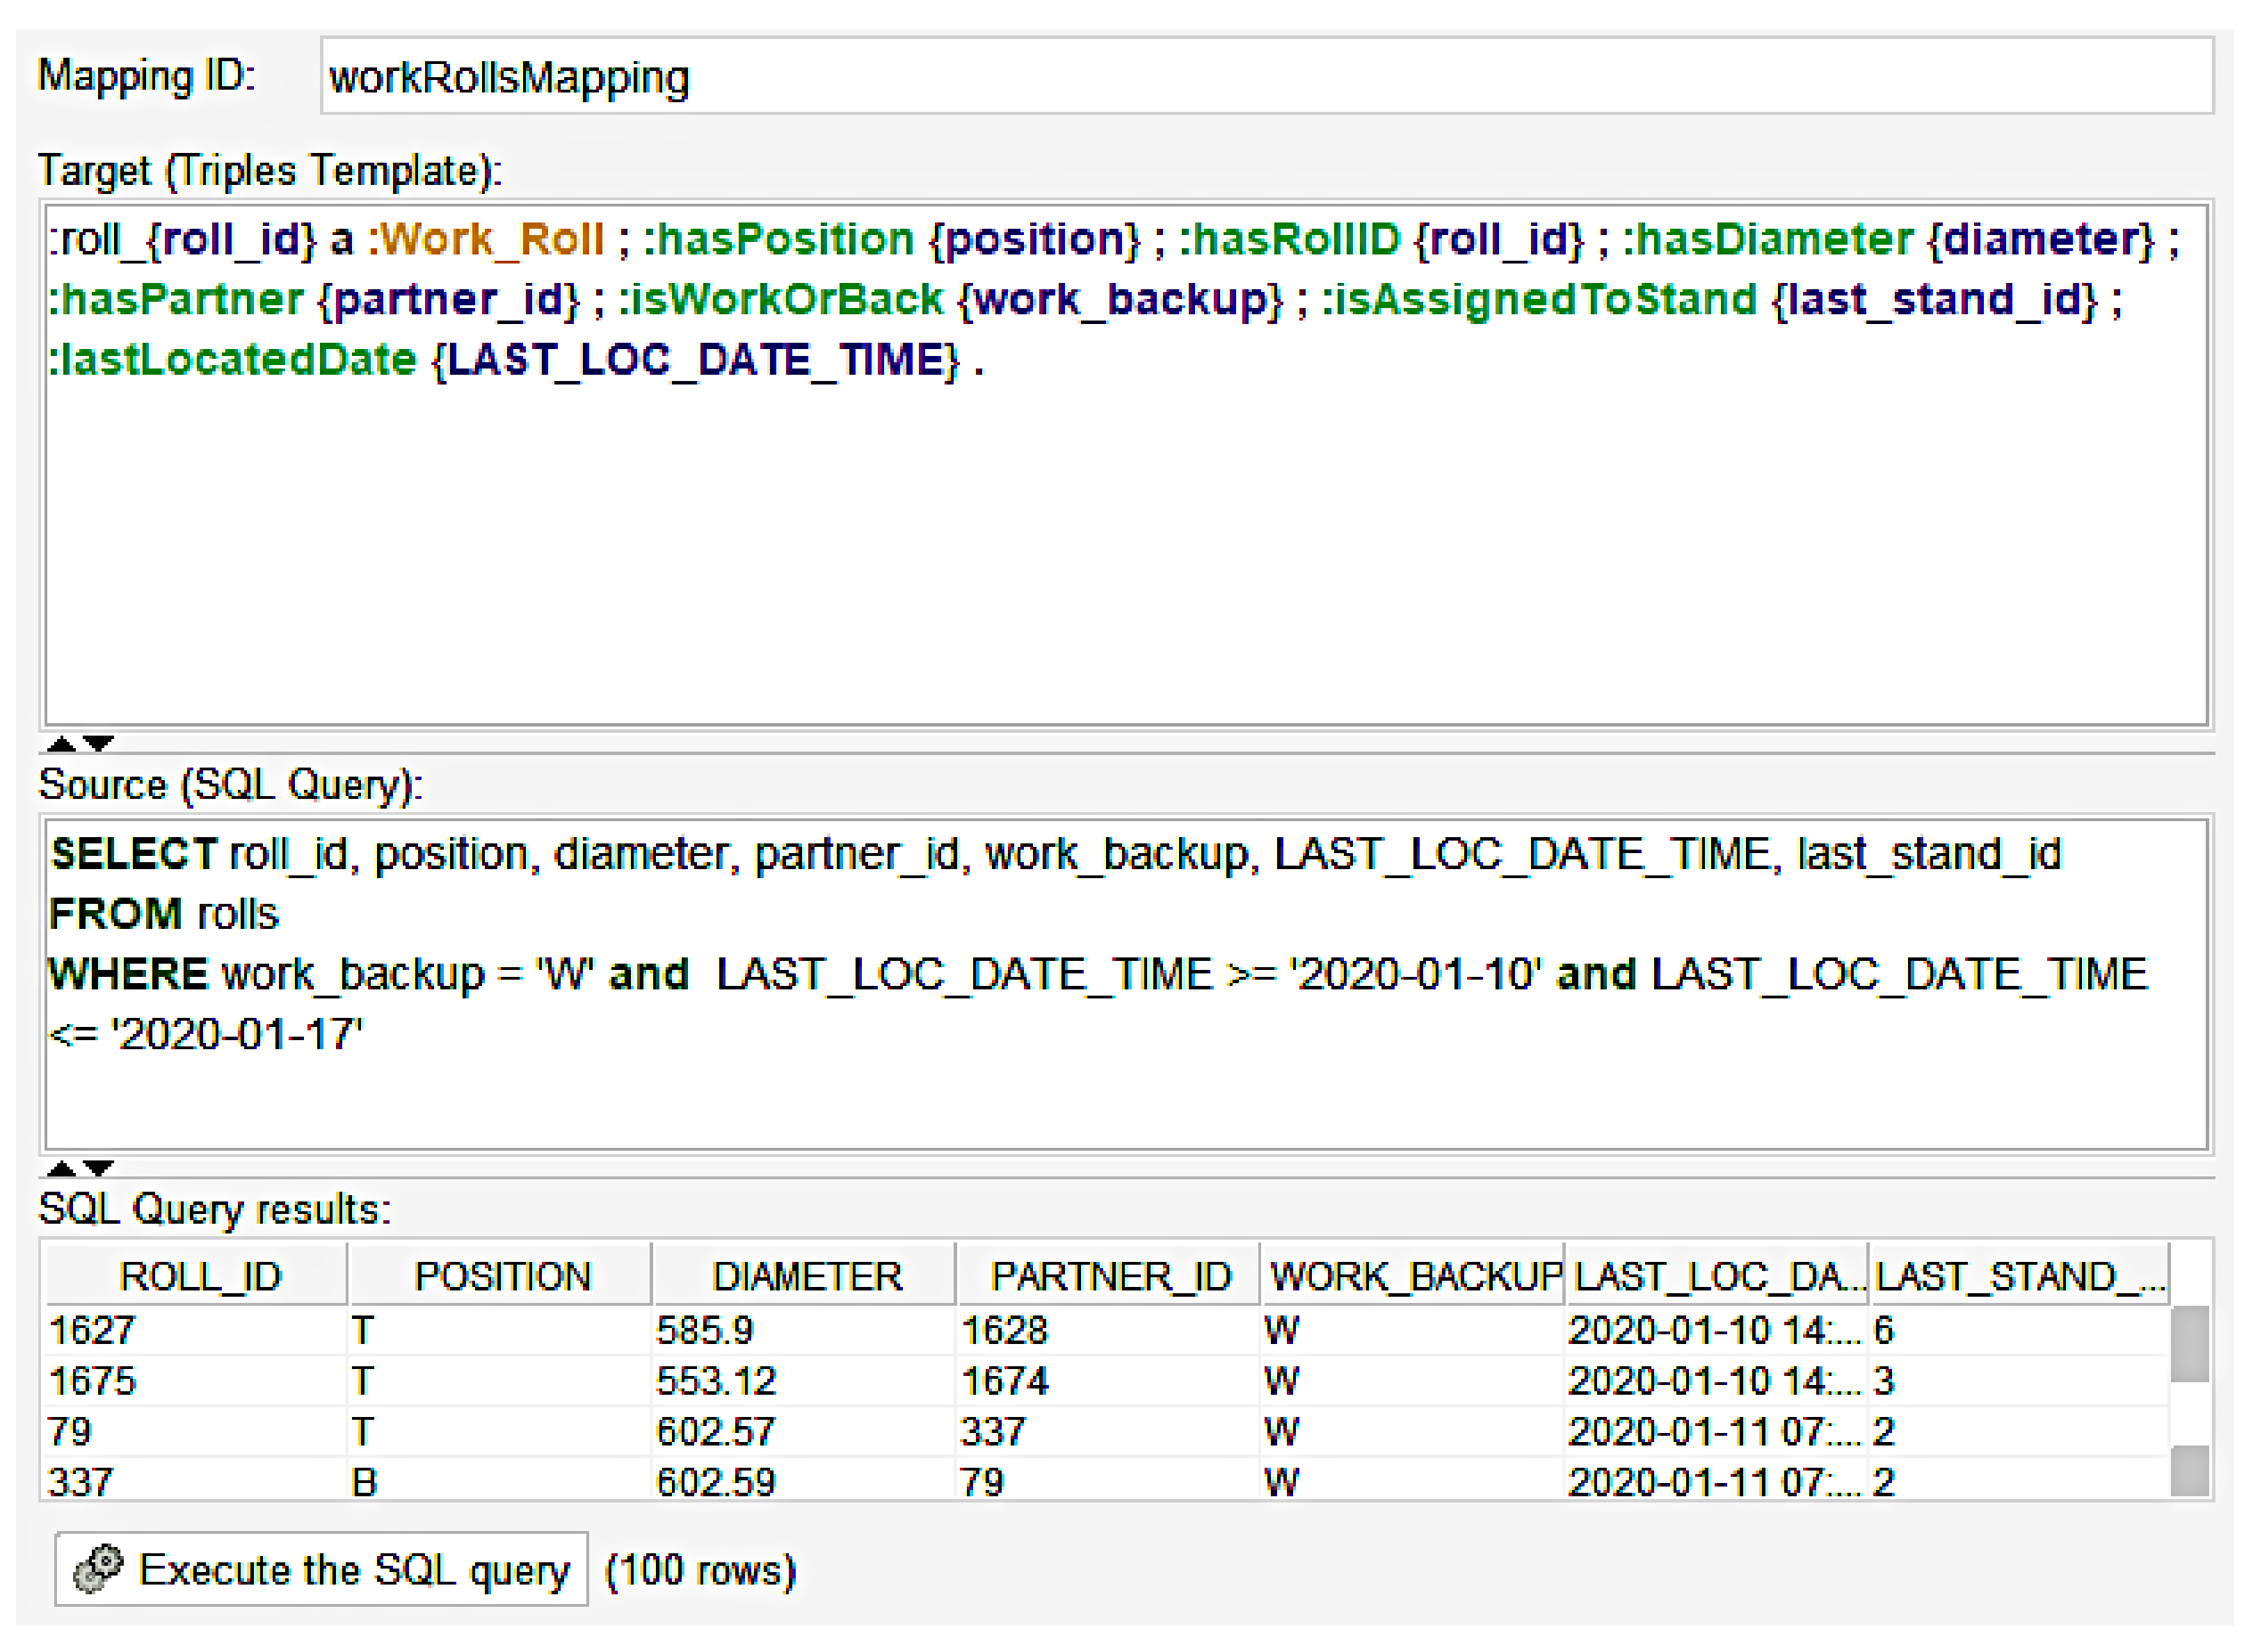Click into the Mapping ID text field
The image size is (2260, 1652).
[1265, 77]
